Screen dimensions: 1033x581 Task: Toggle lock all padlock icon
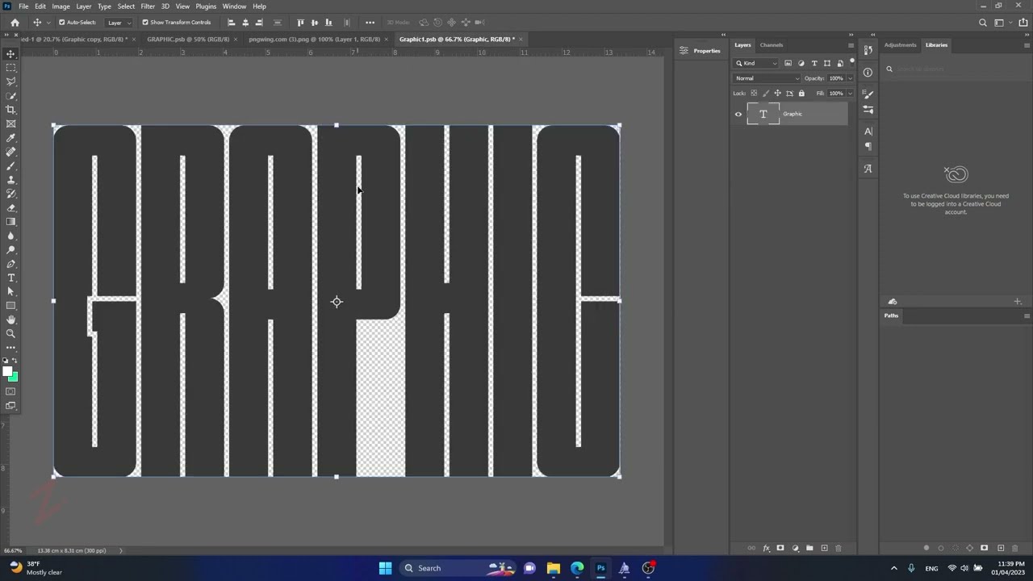[801, 94]
